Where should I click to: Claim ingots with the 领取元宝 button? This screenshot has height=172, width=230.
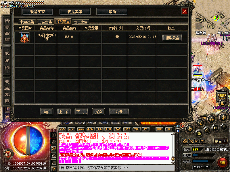(x=172, y=38)
